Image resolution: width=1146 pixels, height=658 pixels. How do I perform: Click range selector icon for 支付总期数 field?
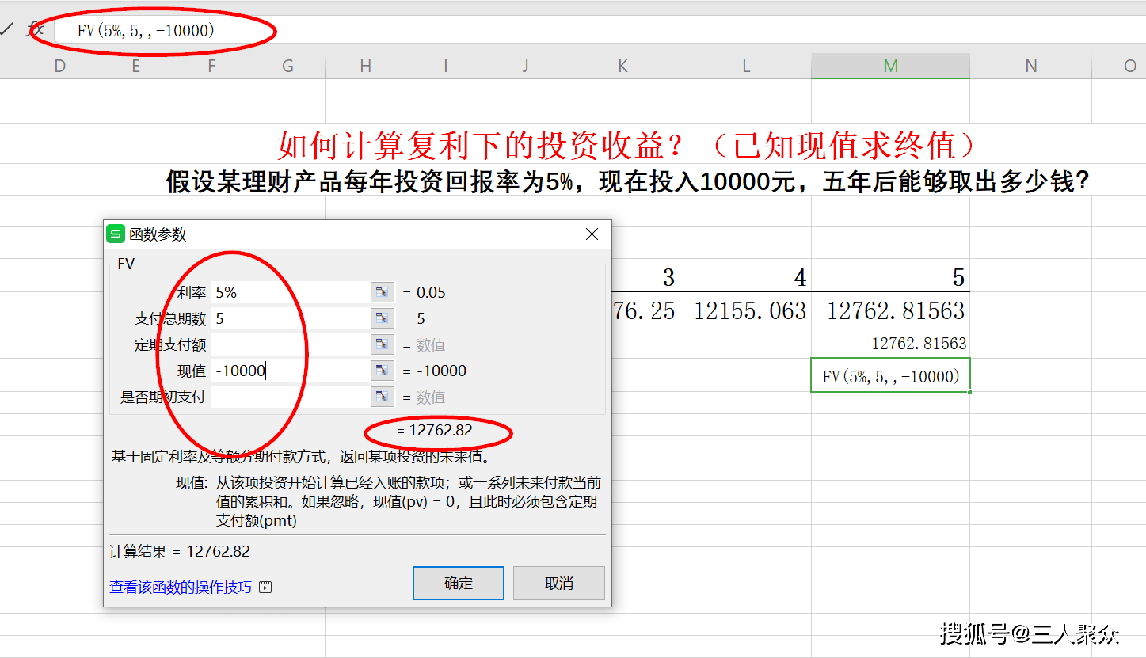click(382, 318)
